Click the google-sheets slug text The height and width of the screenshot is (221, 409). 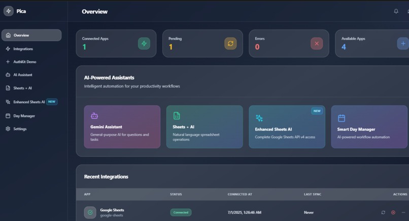pos(112,215)
